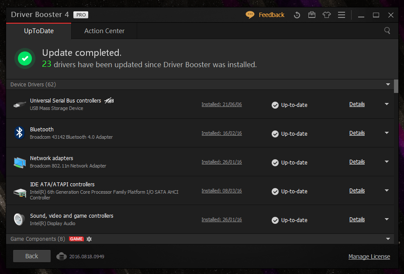Viewport: 404px width, 274px height.
Task: Click database version 2016.0818.0949 text
Action: tap(86, 257)
